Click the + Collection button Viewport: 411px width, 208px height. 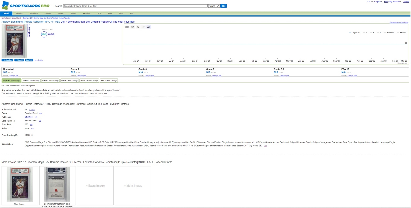(x=7, y=60)
